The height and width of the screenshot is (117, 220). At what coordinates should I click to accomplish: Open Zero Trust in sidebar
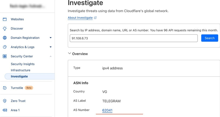tap(18, 101)
